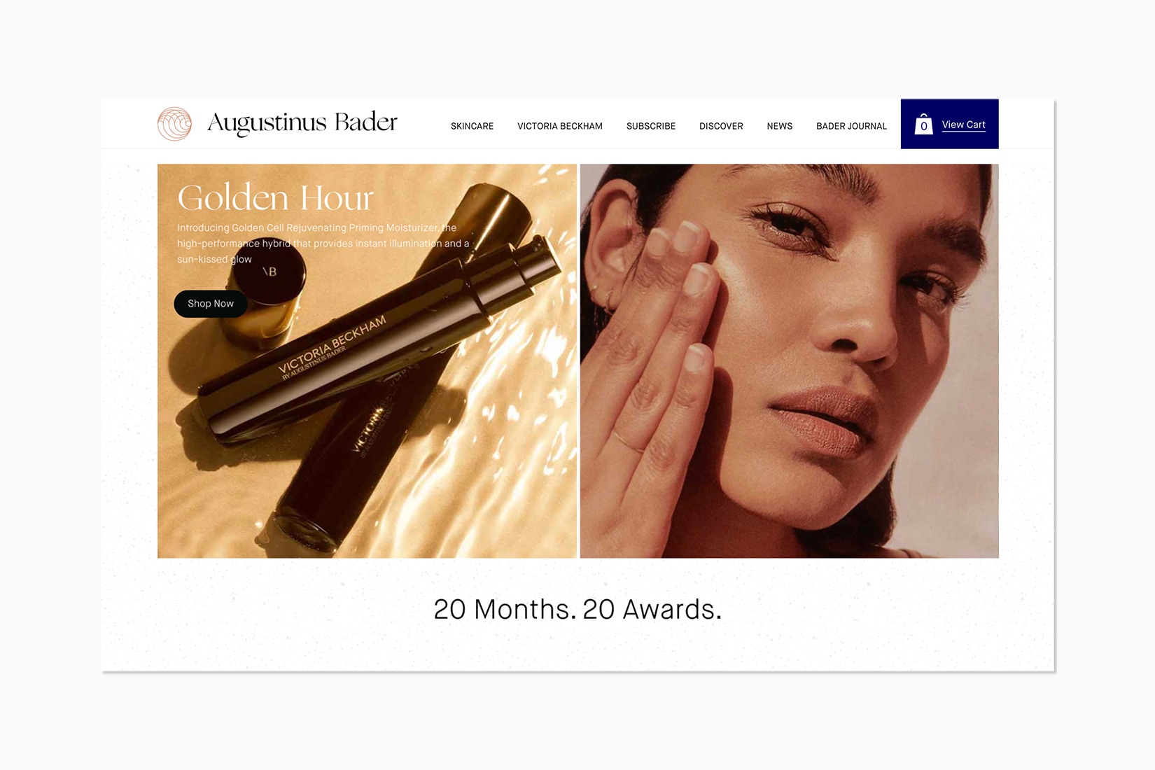Click the AB monogram jar lid
1155x770 pixels.
[269, 272]
